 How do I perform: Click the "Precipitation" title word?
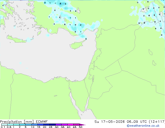pyautogui.click(x=11, y=122)
